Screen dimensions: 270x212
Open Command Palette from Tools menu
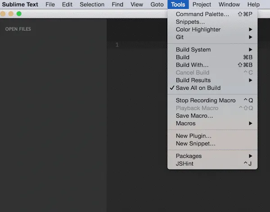(202, 14)
